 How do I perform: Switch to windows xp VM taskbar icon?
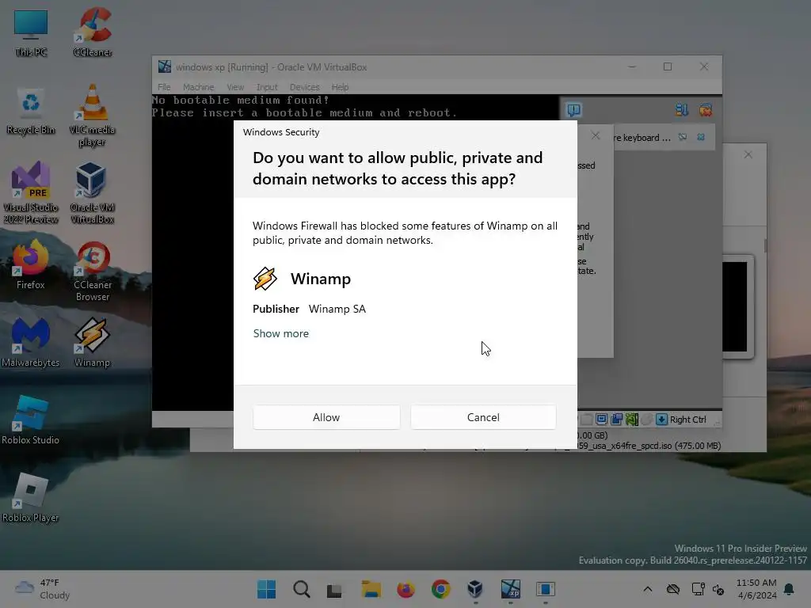511,589
